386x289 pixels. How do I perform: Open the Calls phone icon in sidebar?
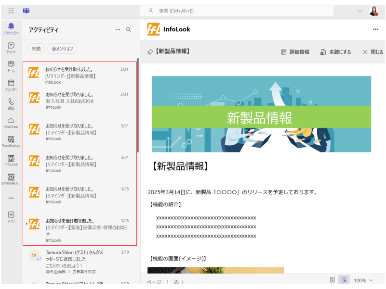pos(11,104)
